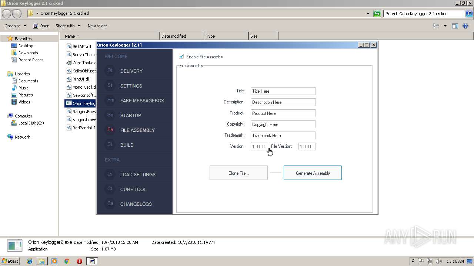Screen dimensions: 474x266
Task: Open the Windows Start menu
Action: (x=10, y=261)
